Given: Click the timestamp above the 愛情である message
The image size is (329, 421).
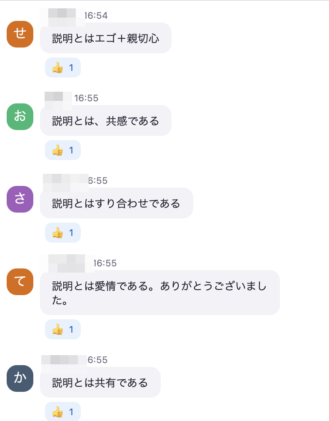Looking at the screenshot, I should tap(105, 263).
